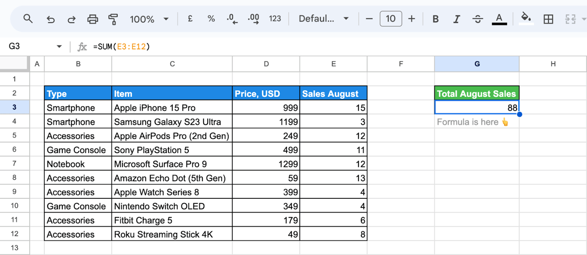Select column G header
Screen dimensions: 587x255
477,64
